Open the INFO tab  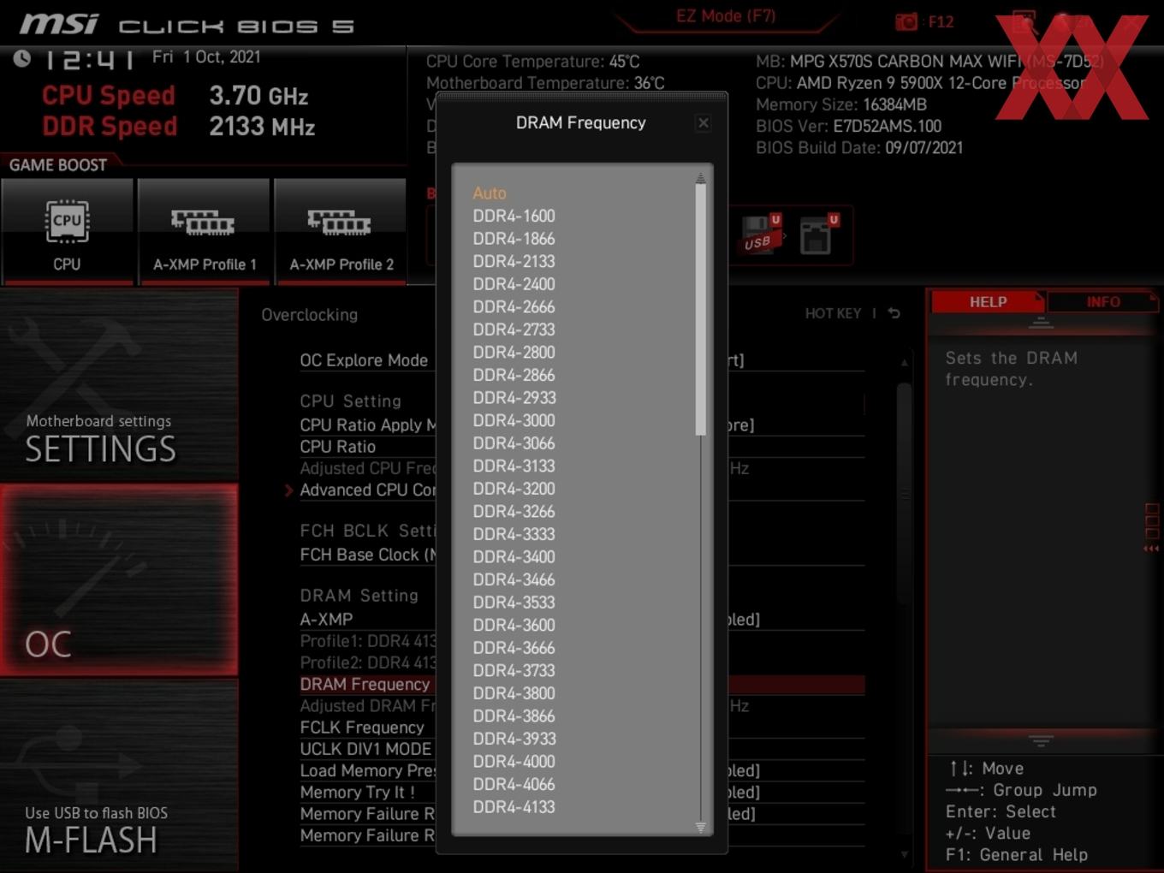point(1103,302)
